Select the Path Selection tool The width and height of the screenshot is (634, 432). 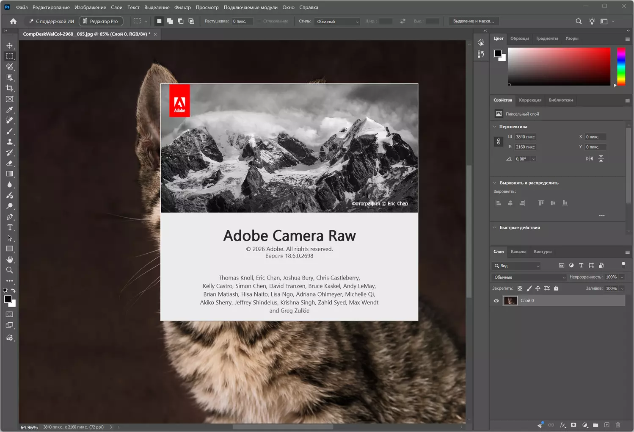9,238
